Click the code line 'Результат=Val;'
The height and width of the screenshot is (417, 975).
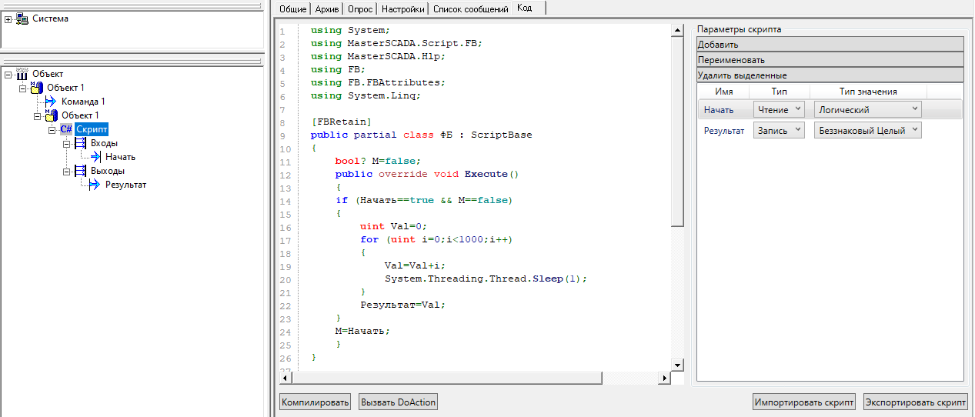(x=403, y=305)
